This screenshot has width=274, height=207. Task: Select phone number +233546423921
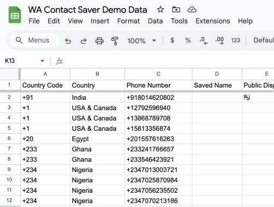(x=158, y=159)
